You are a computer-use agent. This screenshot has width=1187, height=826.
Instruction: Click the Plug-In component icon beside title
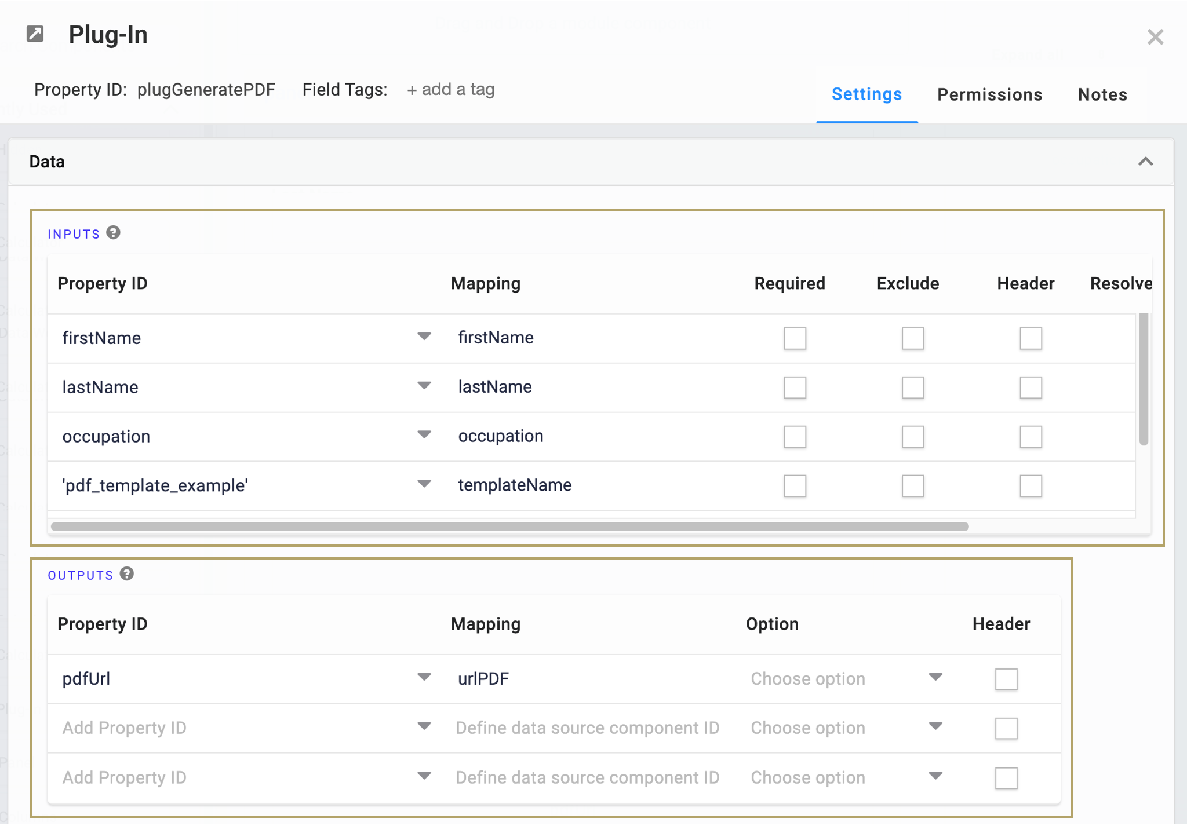tap(35, 34)
